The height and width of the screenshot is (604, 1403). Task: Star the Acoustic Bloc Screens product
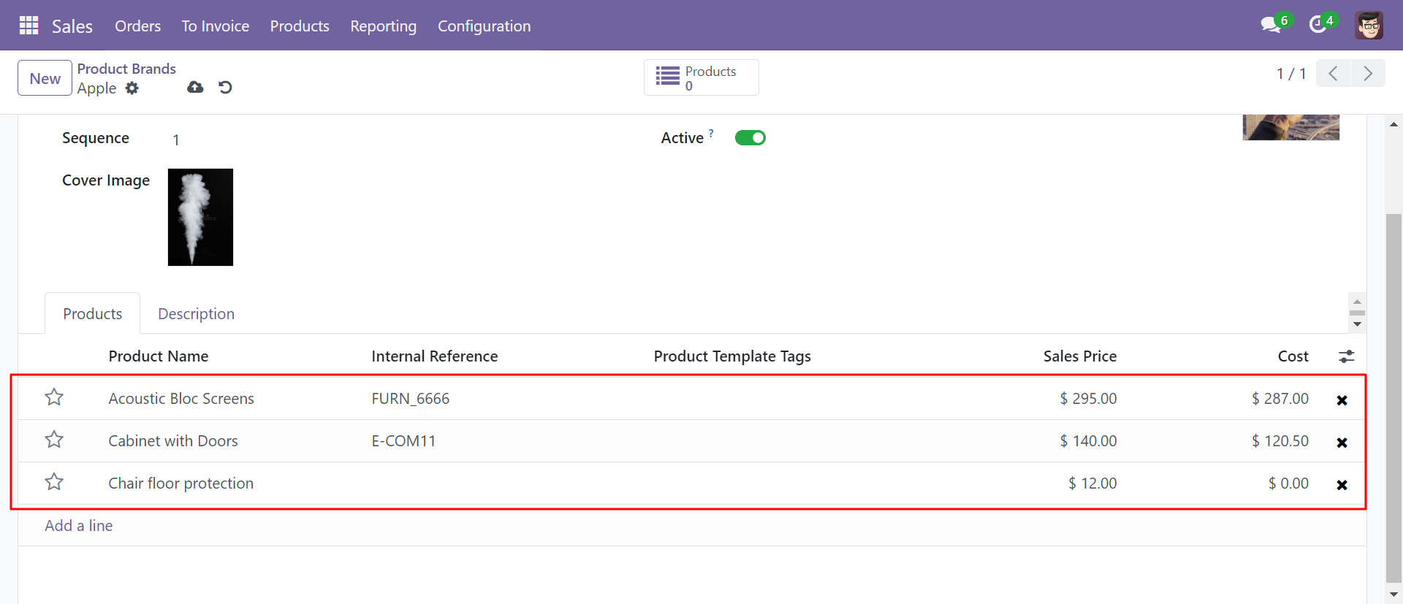[54, 397]
